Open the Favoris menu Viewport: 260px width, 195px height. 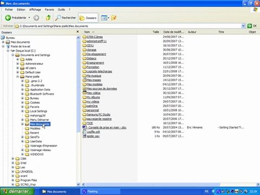(49, 10)
